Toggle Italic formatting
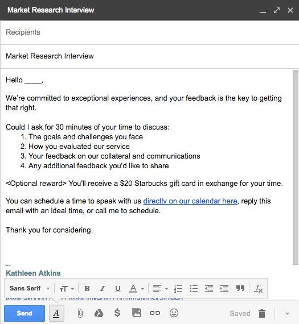The width and height of the screenshot is (299, 324). point(103,288)
